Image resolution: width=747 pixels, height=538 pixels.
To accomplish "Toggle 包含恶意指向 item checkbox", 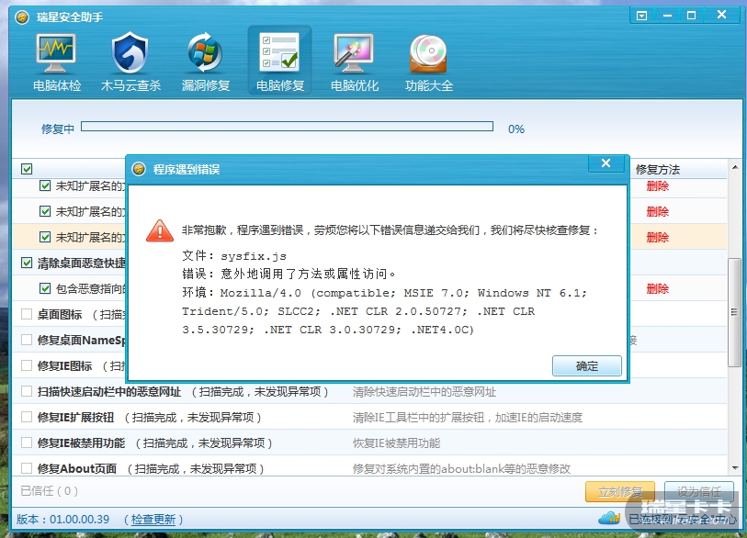I will click(x=45, y=288).
